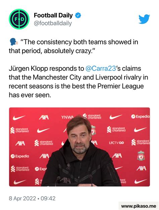Click the Expedia logo at top right
The height and width of the screenshot is (210, 159).
pyautogui.click(x=141, y=117)
